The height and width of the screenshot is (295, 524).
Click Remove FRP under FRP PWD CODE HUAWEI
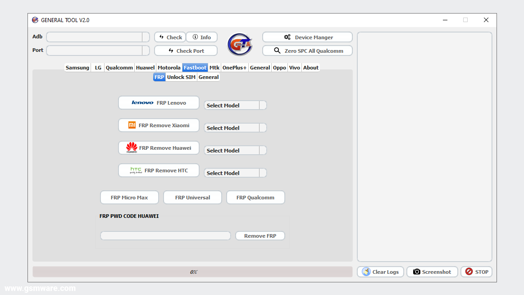click(x=260, y=235)
